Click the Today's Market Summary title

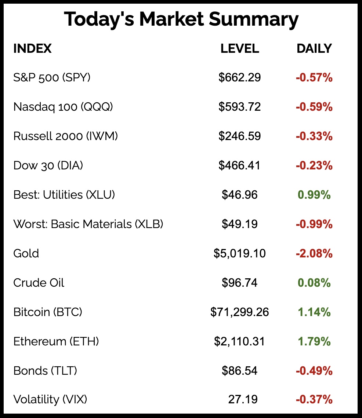pos(181,19)
